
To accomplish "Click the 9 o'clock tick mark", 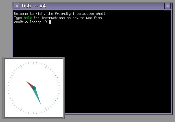I will coord(9,88).
